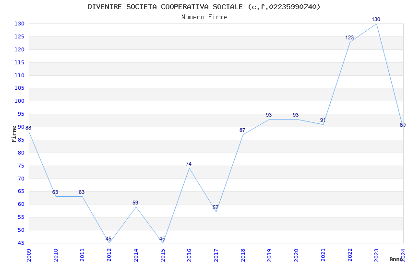Click the 2009 x-axis year label

click(x=29, y=255)
